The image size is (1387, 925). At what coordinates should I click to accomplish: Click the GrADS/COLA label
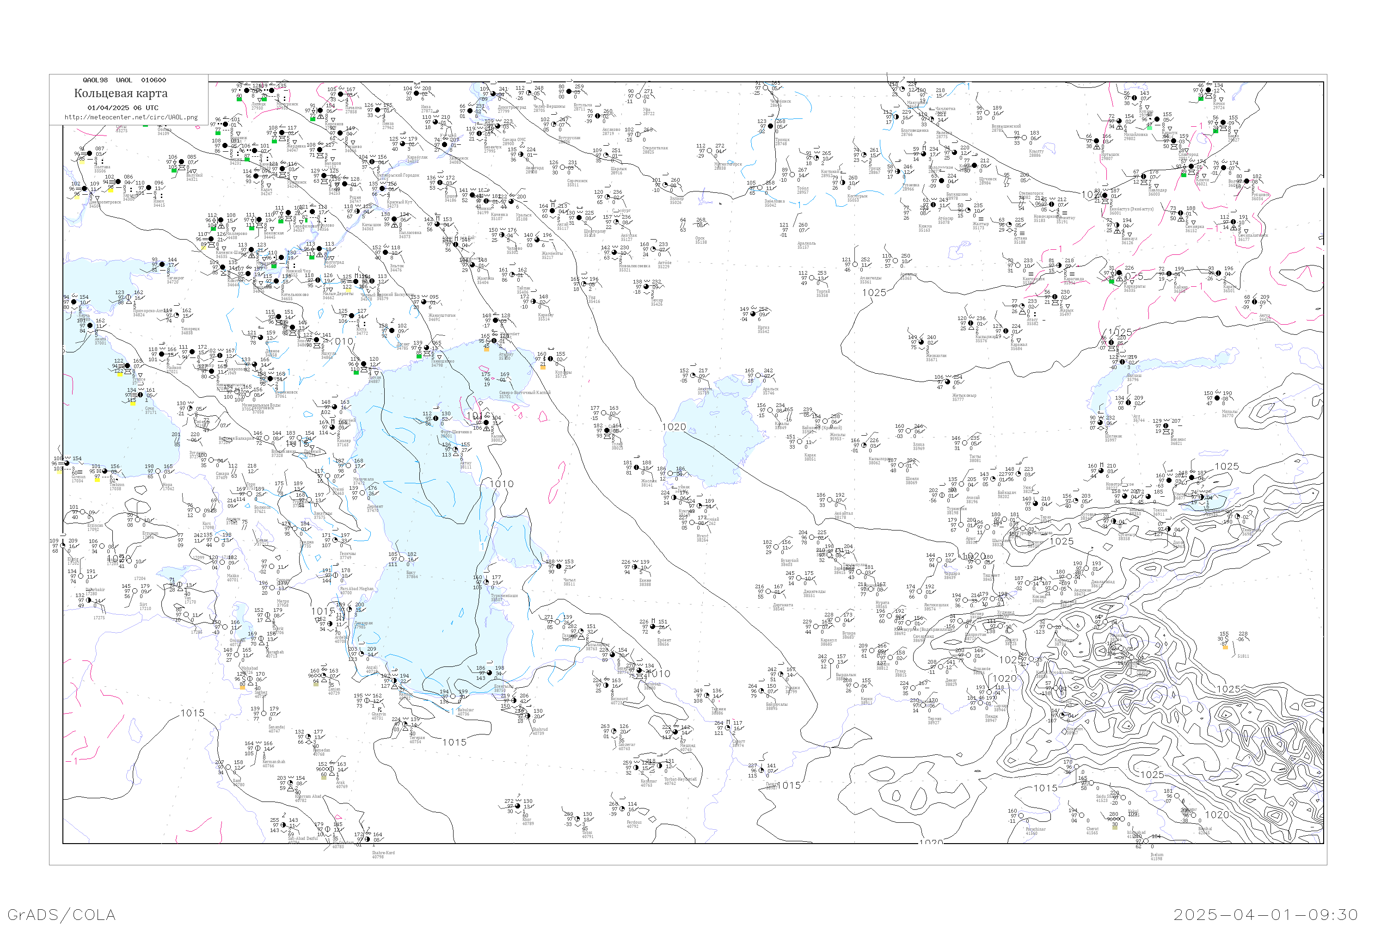61,914
